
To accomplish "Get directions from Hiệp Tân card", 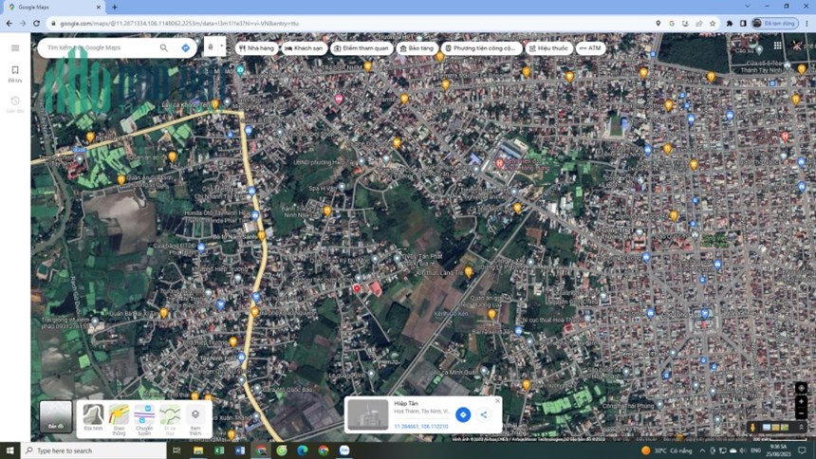I will pyautogui.click(x=463, y=414).
